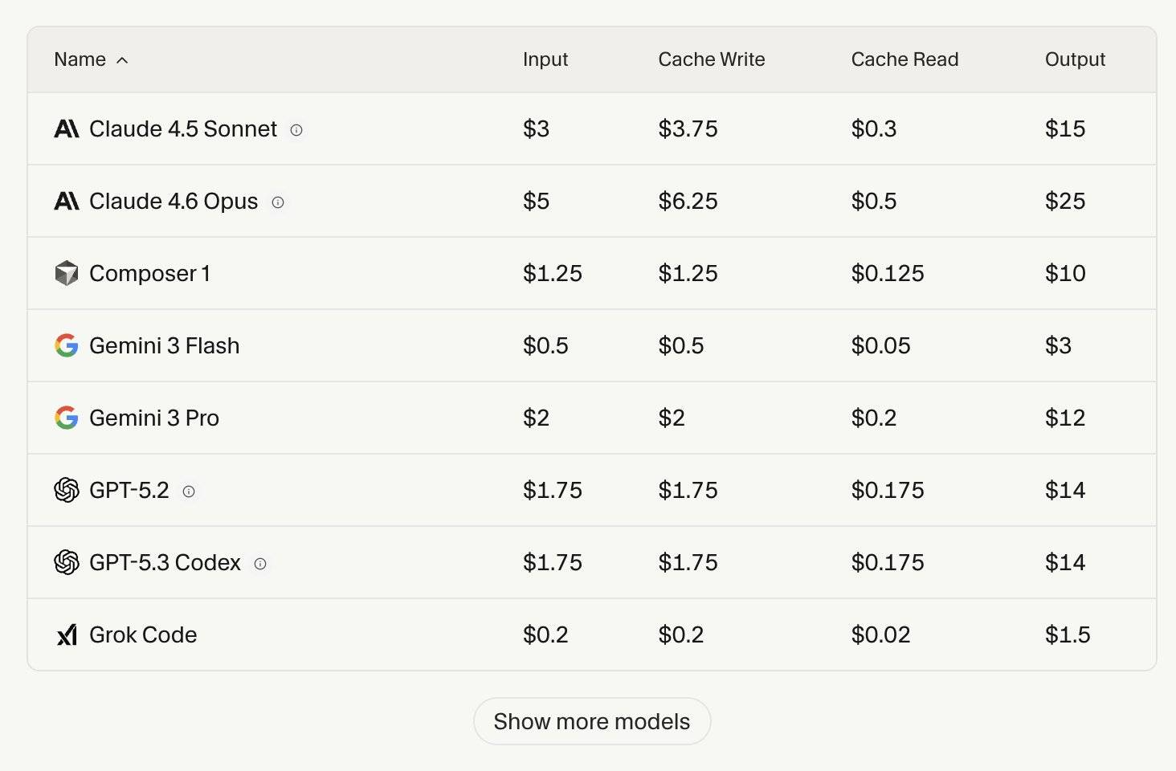Expand the list with Show more models
1176x771 pixels.
(x=592, y=721)
